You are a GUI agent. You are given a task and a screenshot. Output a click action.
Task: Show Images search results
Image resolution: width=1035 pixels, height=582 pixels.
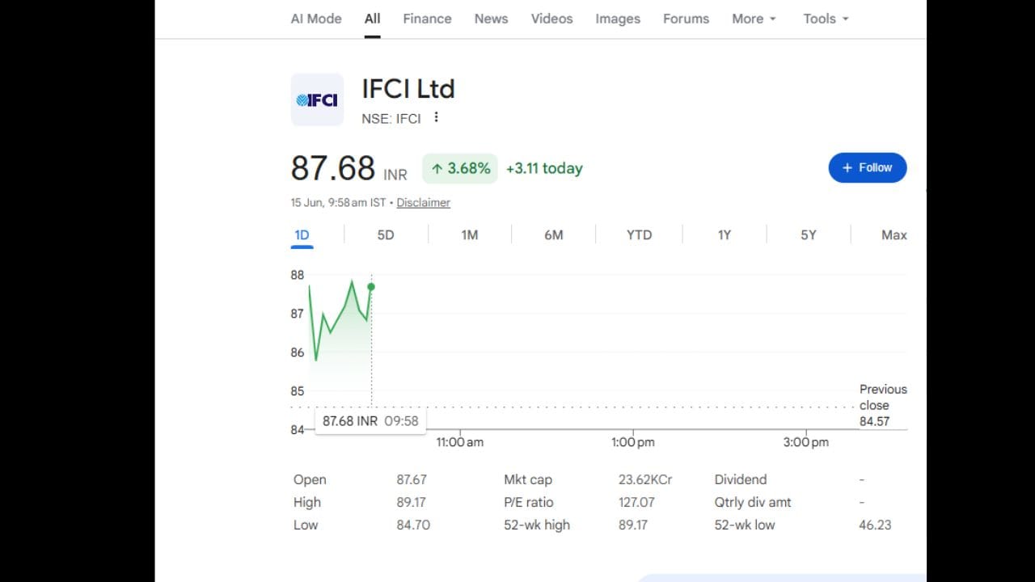coord(618,19)
